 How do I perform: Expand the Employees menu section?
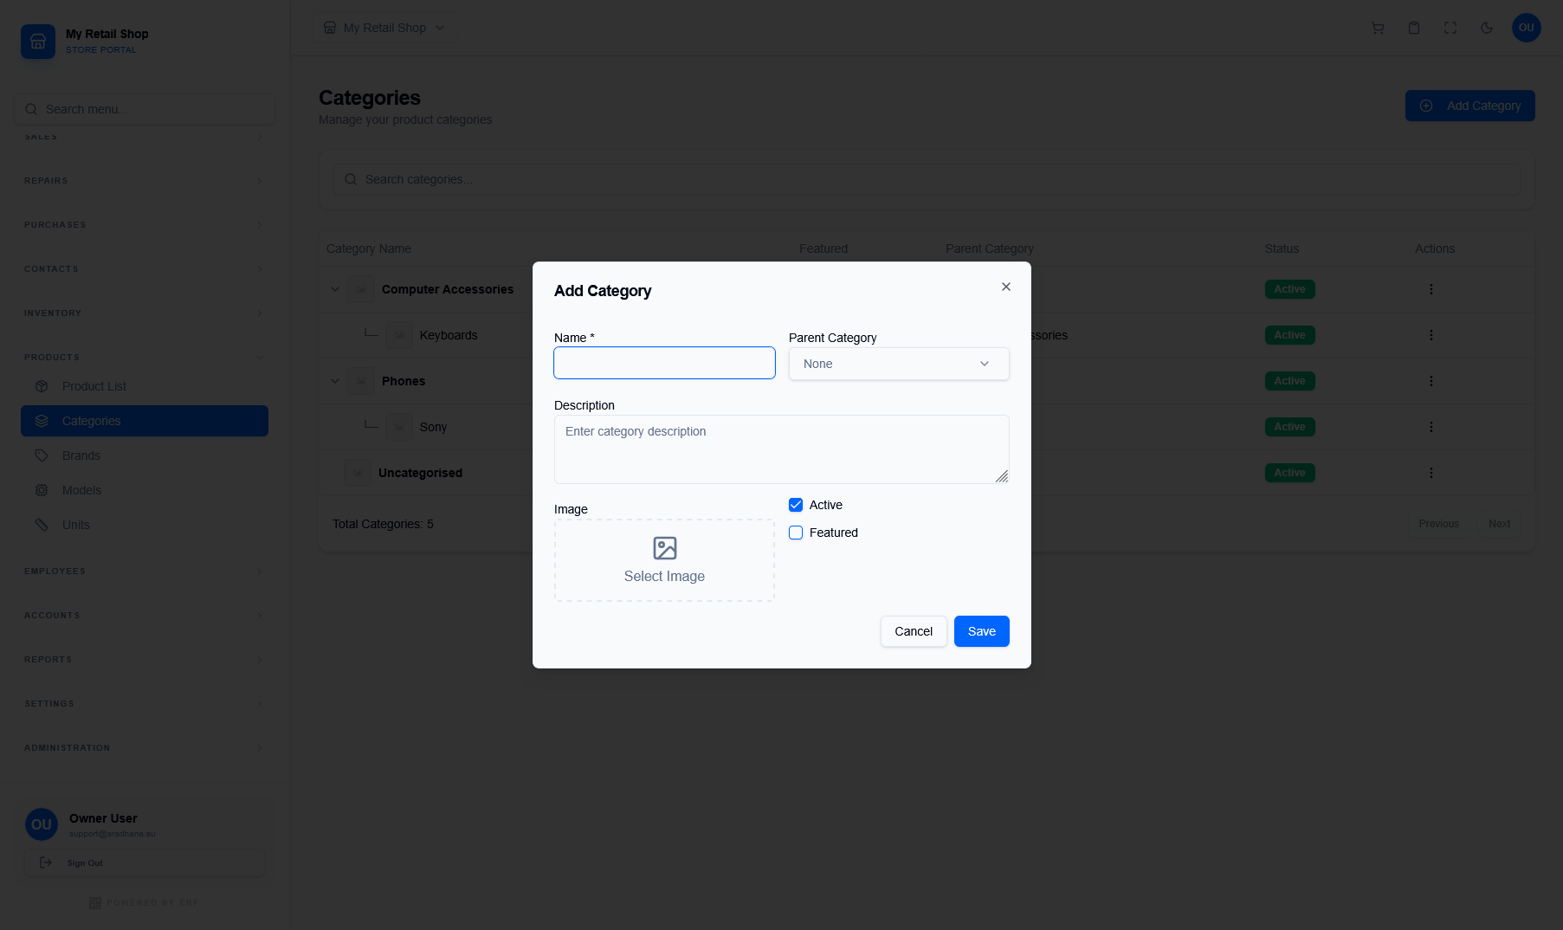pos(144,572)
